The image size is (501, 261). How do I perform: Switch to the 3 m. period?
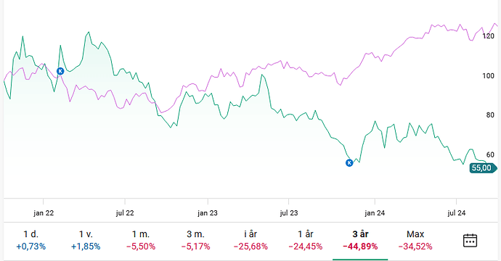point(195,240)
